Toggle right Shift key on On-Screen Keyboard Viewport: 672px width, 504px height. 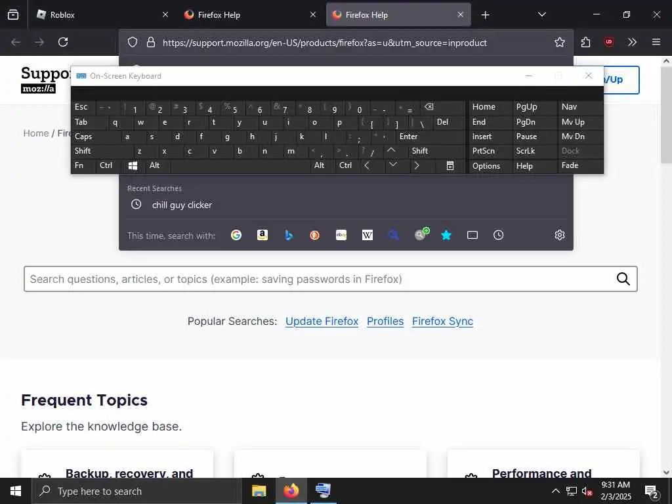[436, 151]
